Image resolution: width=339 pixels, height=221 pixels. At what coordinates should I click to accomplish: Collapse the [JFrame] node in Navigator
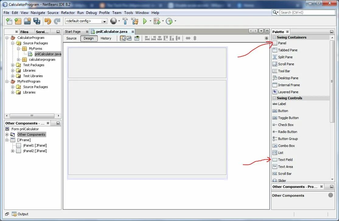point(7,140)
